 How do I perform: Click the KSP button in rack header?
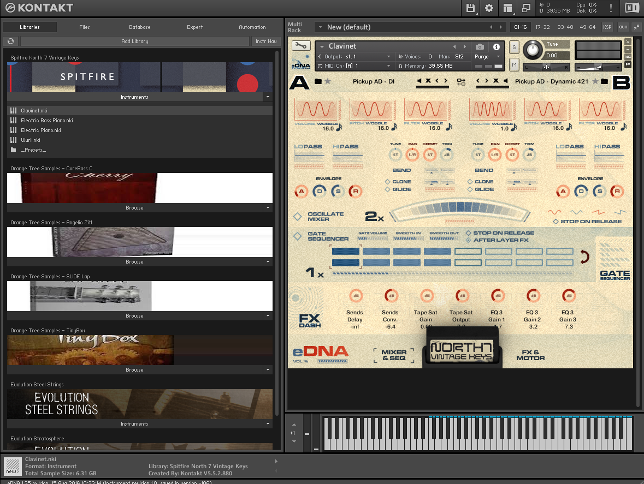click(607, 27)
